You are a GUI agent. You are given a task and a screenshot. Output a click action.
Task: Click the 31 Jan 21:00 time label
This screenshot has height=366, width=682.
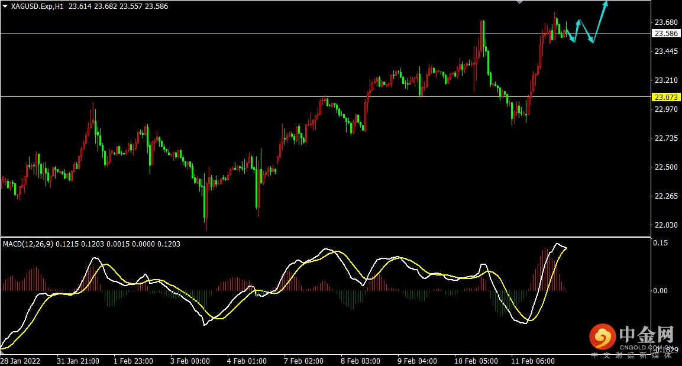pyautogui.click(x=78, y=361)
